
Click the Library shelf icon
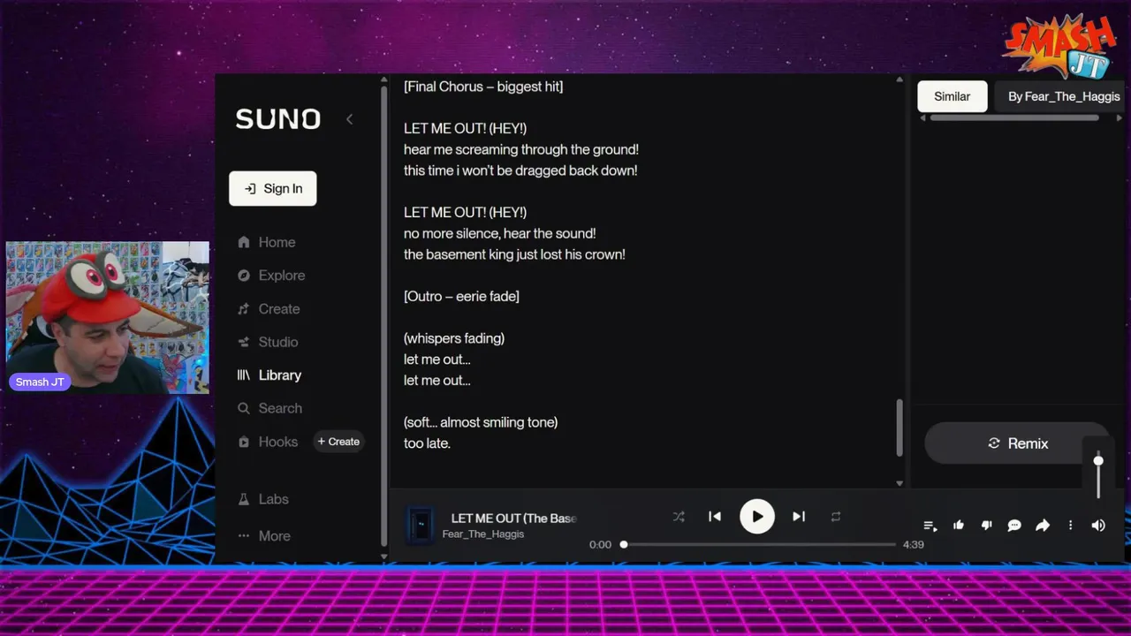[244, 375]
